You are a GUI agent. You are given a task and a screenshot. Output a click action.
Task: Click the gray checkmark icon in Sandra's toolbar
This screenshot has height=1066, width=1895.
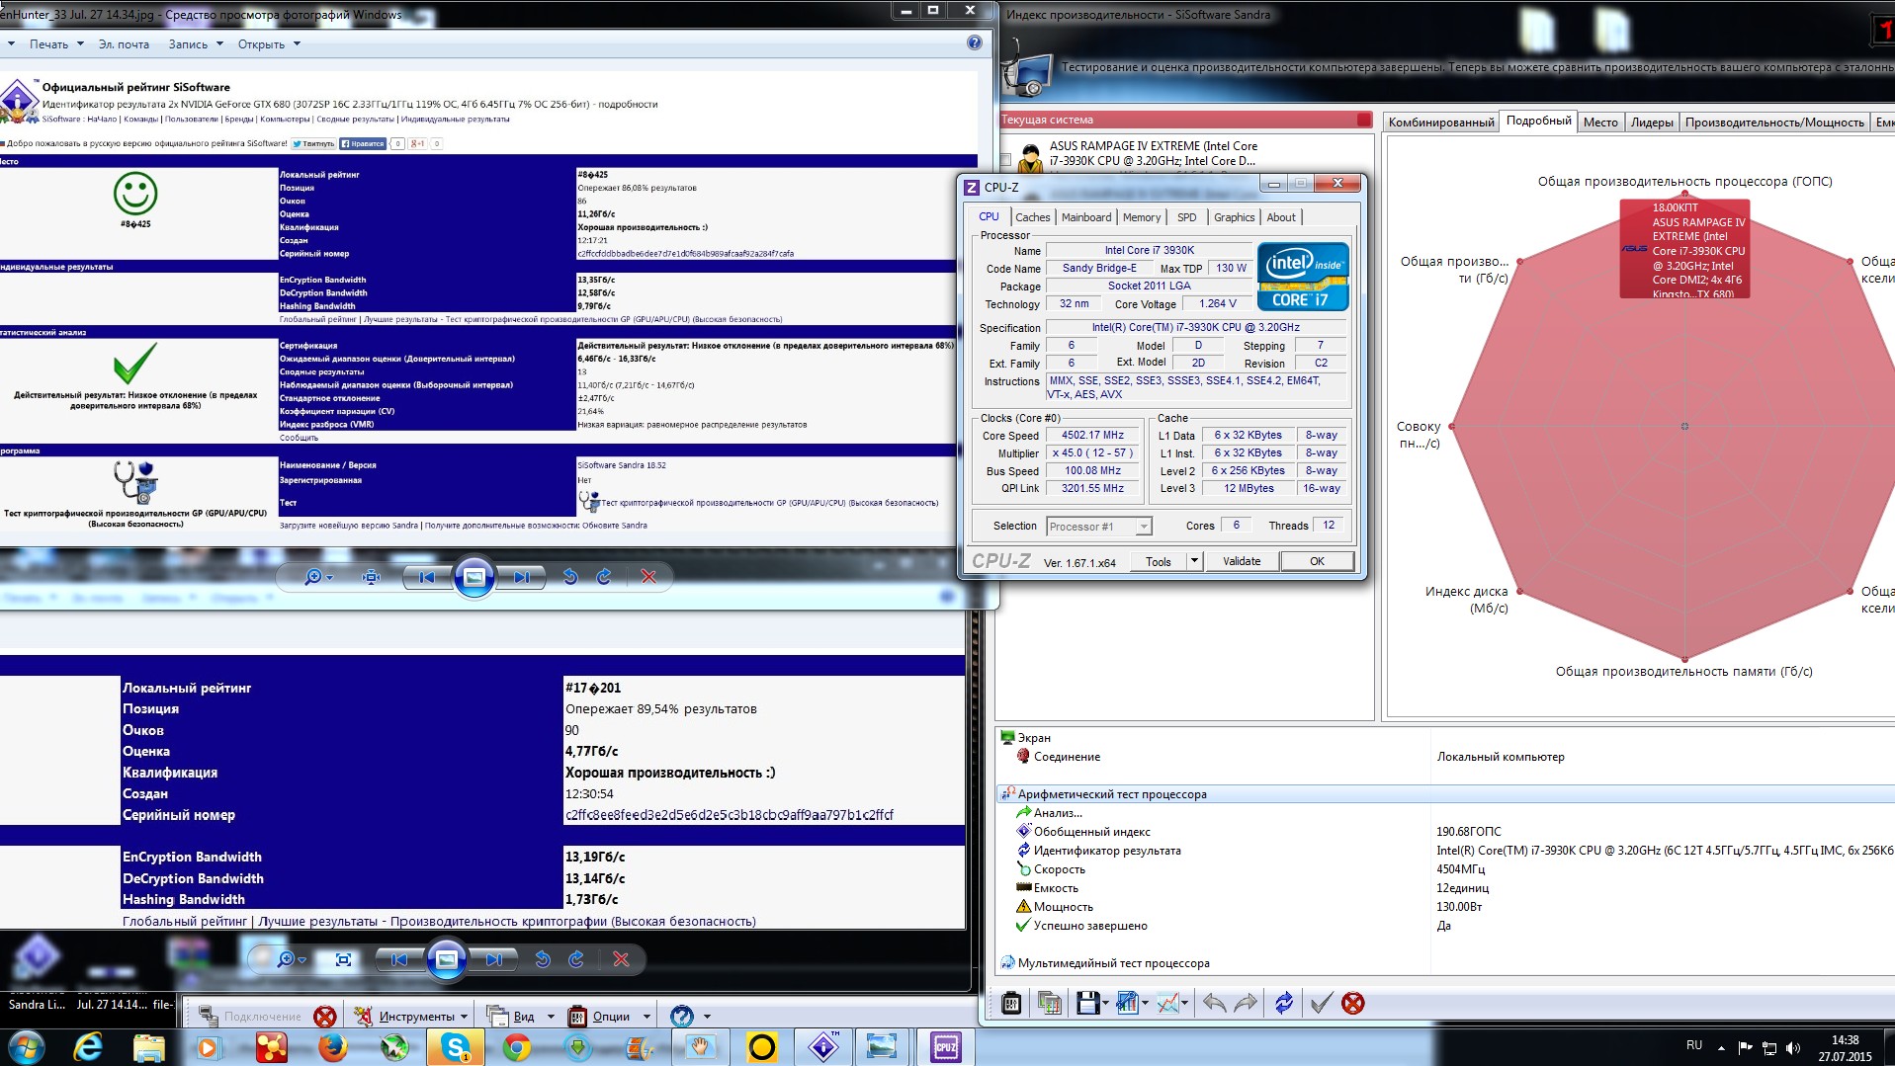pos(1321,1004)
